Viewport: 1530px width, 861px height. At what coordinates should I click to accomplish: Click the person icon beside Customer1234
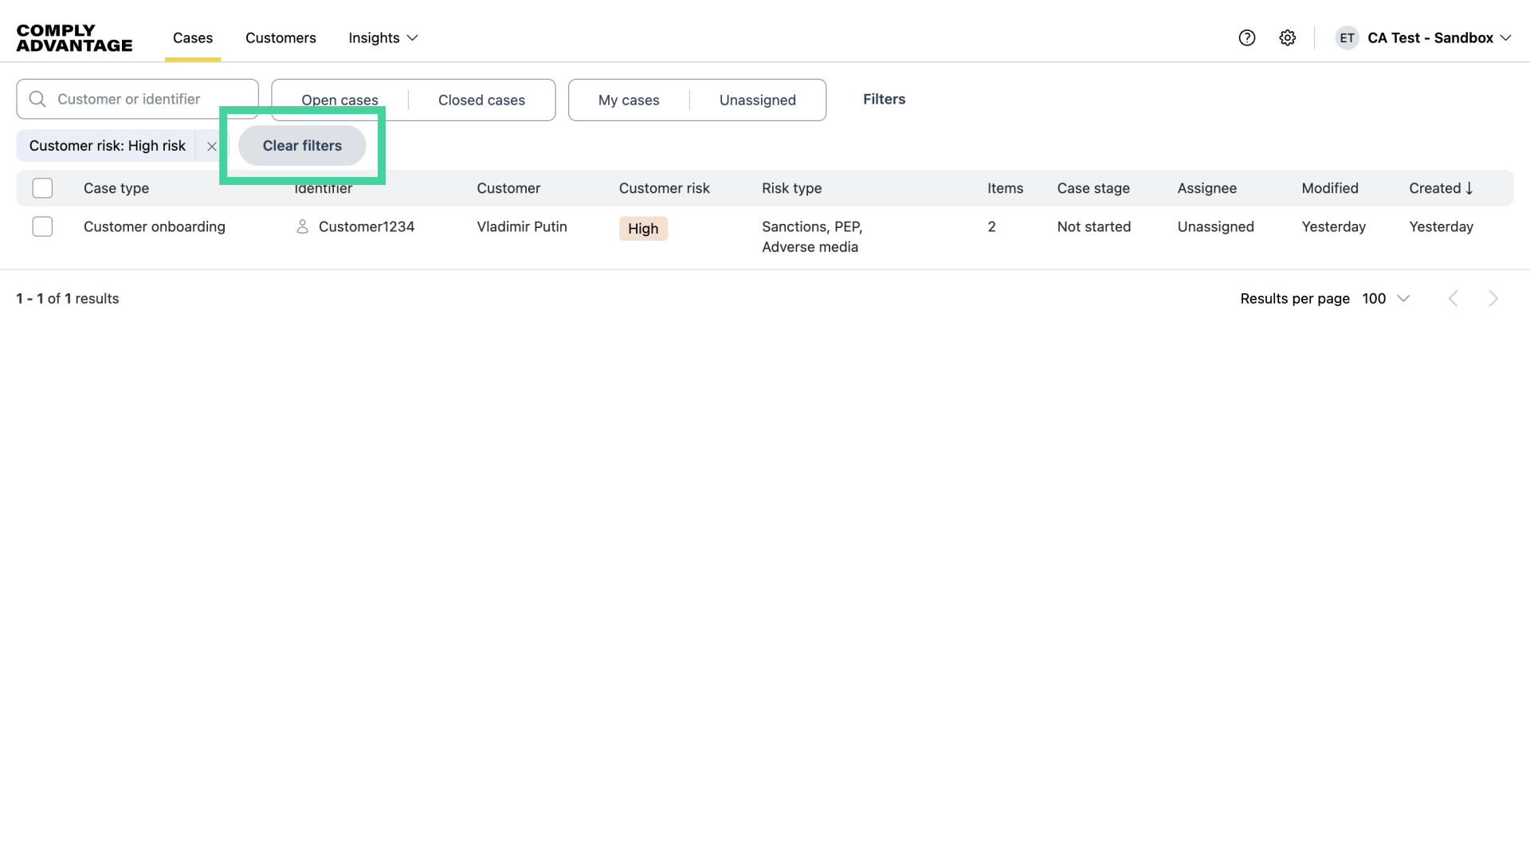tap(302, 226)
